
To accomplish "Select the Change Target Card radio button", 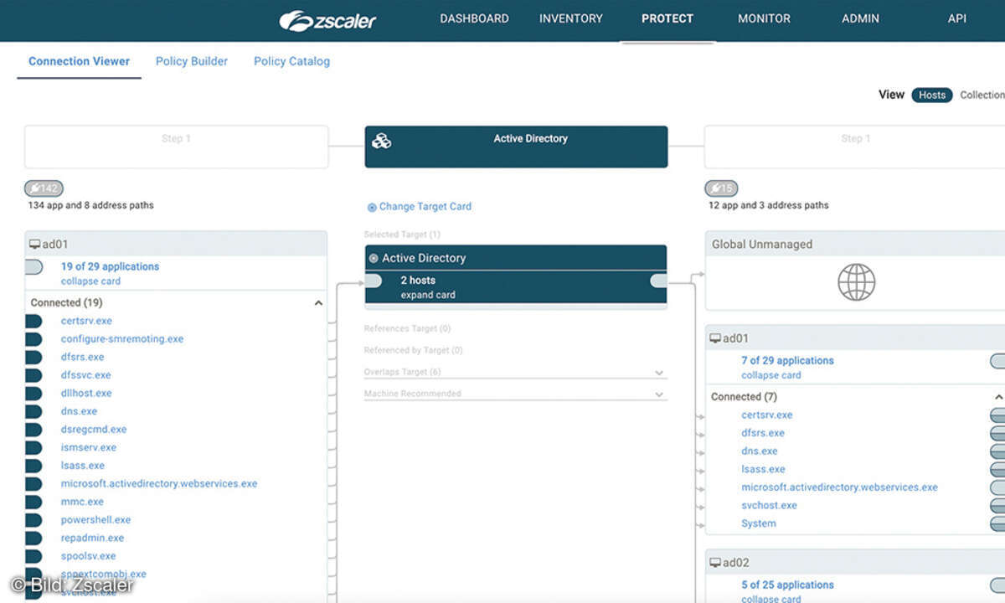I will pyautogui.click(x=372, y=207).
